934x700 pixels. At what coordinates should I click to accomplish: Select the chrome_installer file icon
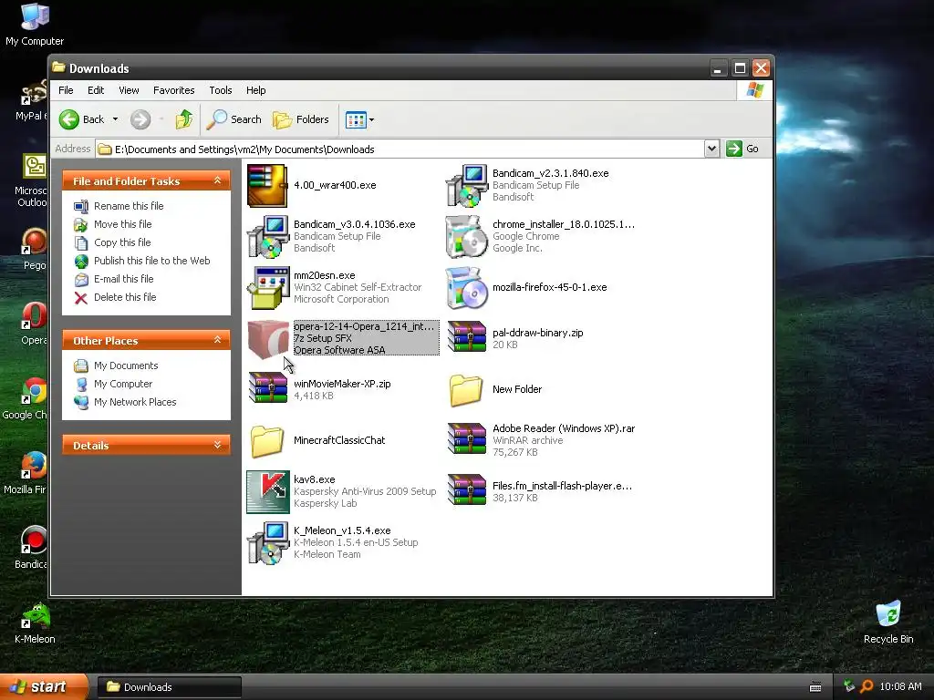[x=466, y=237]
